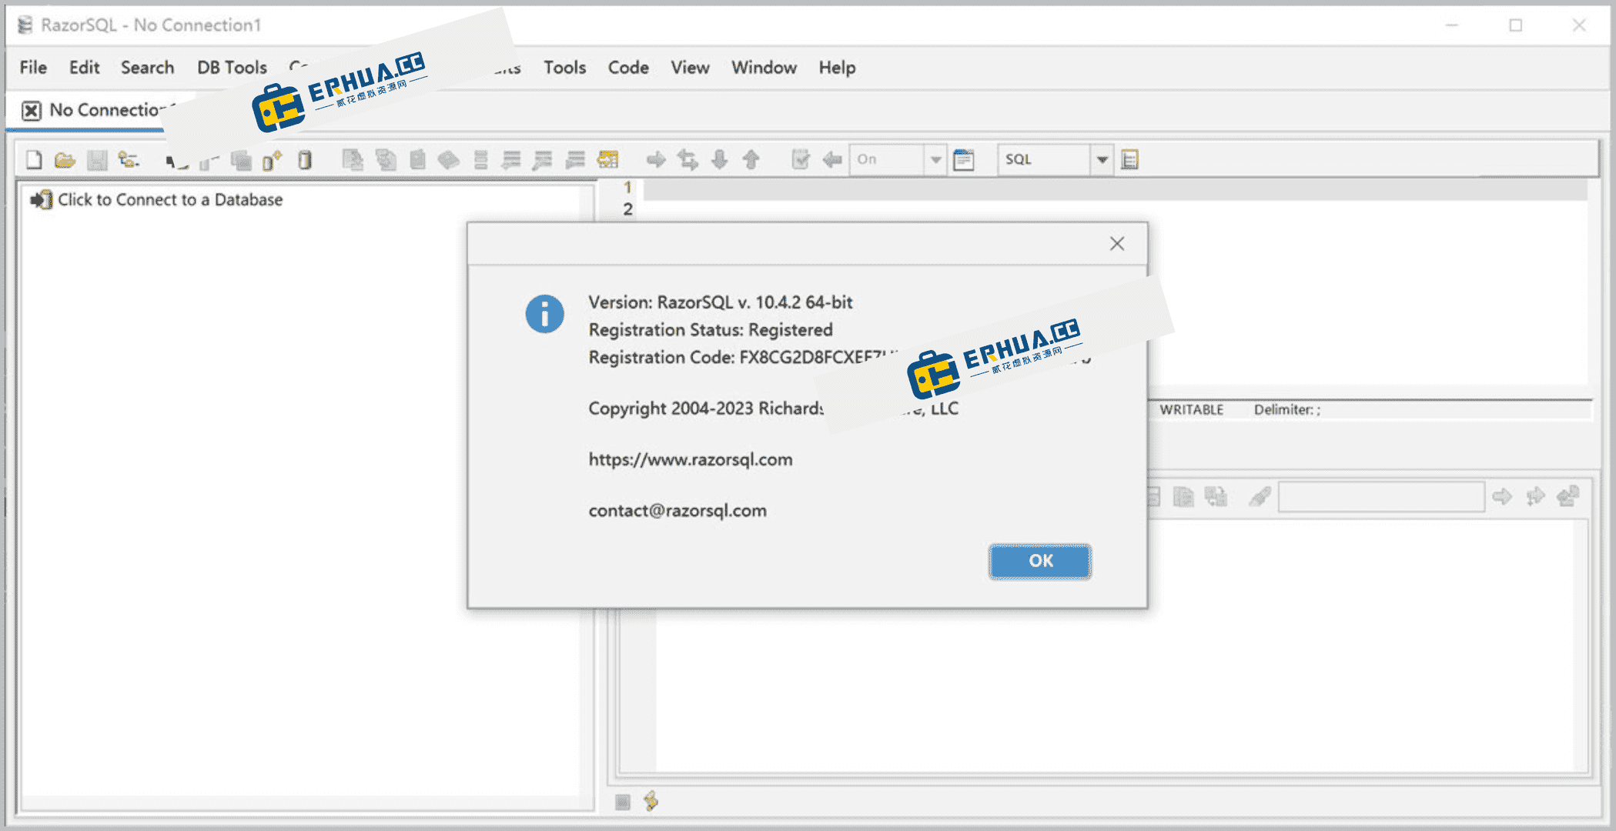Click the Save disk icon

click(97, 160)
